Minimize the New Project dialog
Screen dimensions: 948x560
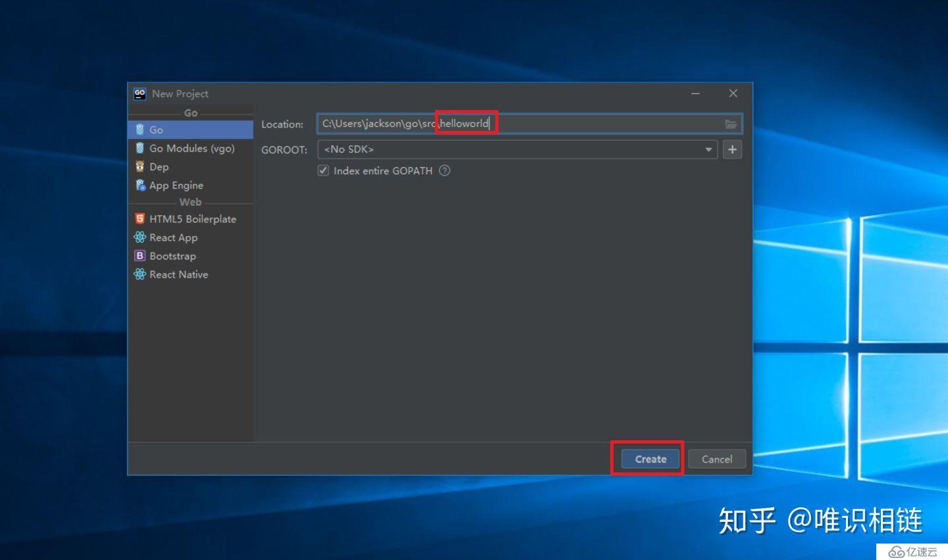(x=695, y=93)
